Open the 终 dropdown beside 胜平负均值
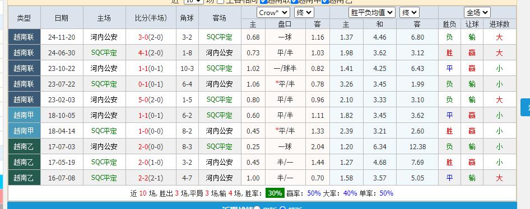The width and height of the screenshot is (530, 209). pos(410,13)
